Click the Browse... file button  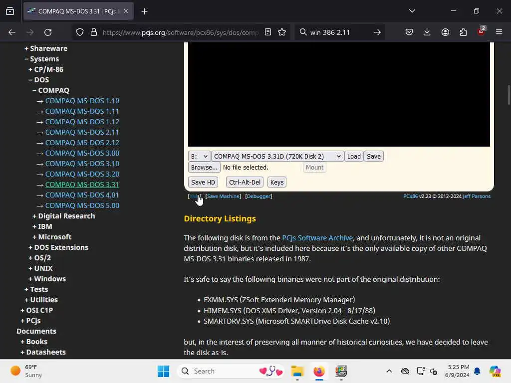[x=204, y=168]
